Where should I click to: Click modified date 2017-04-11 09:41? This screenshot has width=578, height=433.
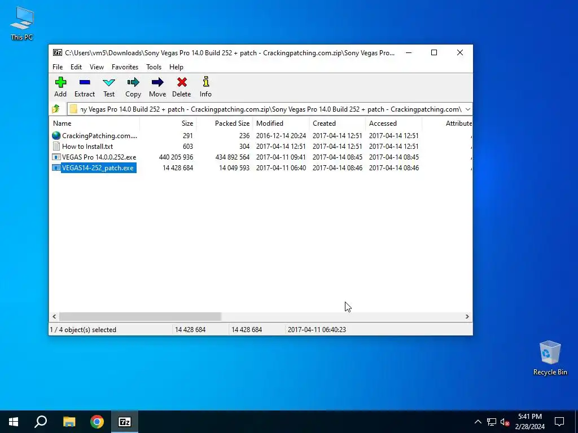point(281,157)
